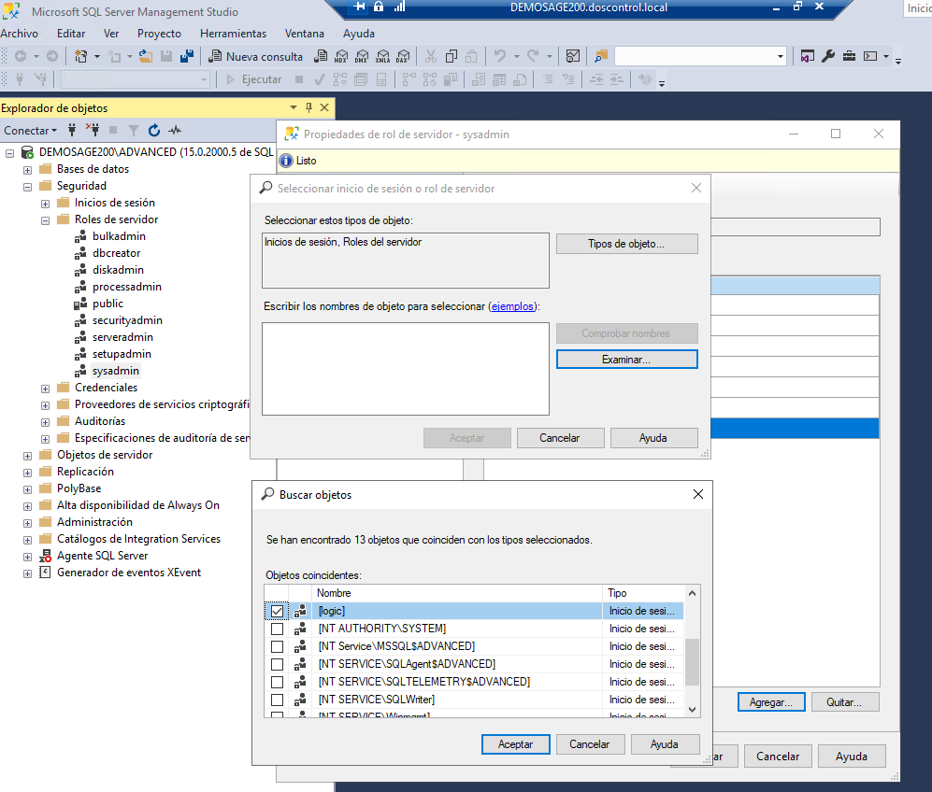Viewport: 932px width, 792px height.
Task: Click the Cut scissors toolbar icon
Action: pyautogui.click(x=431, y=56)
